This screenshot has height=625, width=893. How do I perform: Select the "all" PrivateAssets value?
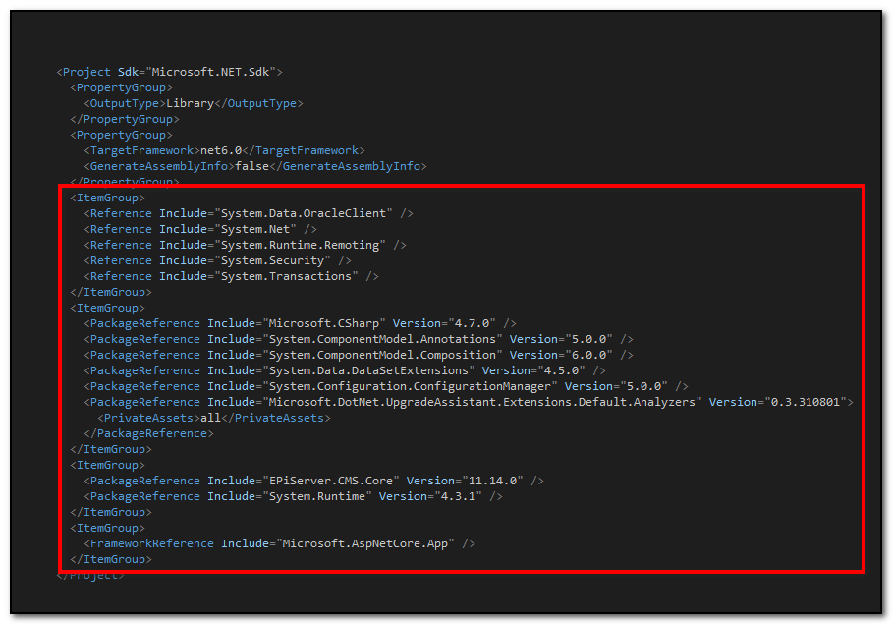click(x=210, y=418)
